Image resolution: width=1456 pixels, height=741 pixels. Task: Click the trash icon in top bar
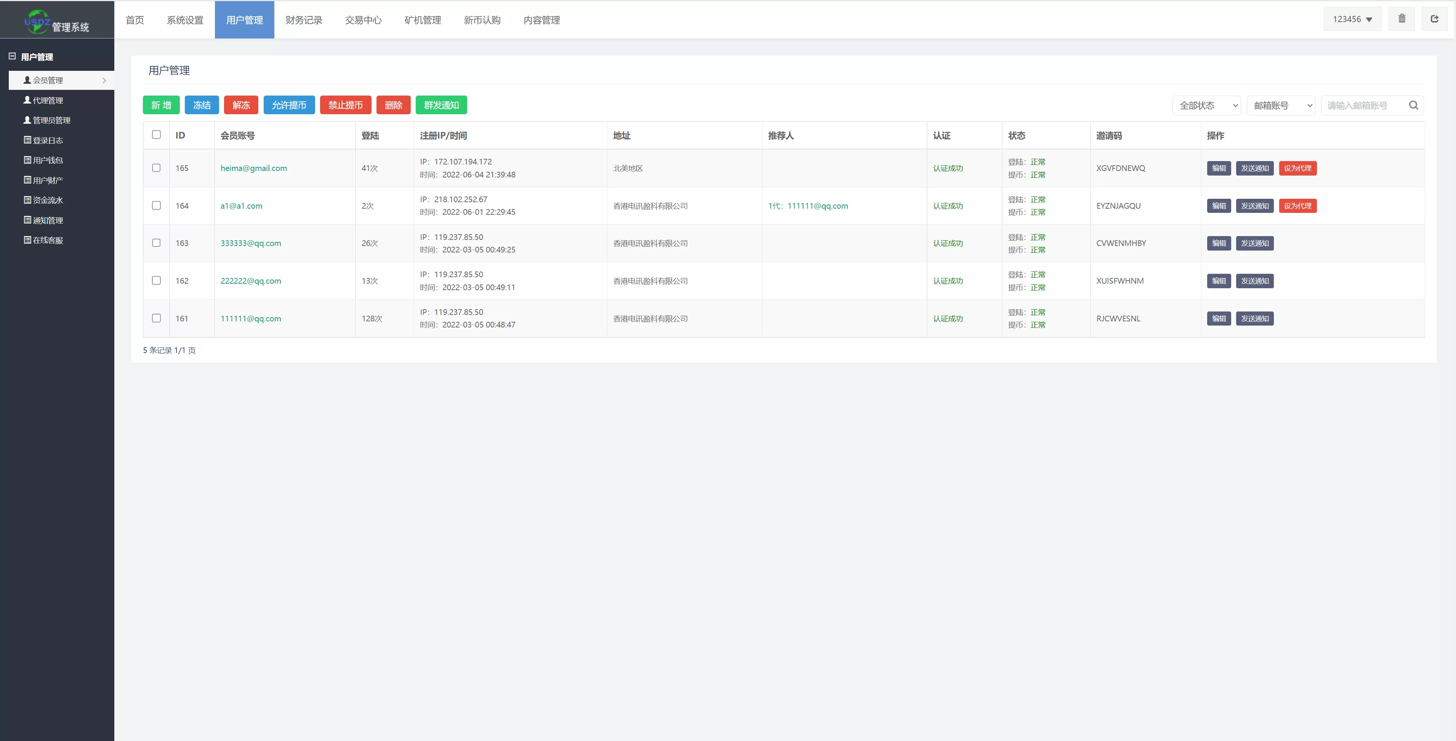point(1402,19)
